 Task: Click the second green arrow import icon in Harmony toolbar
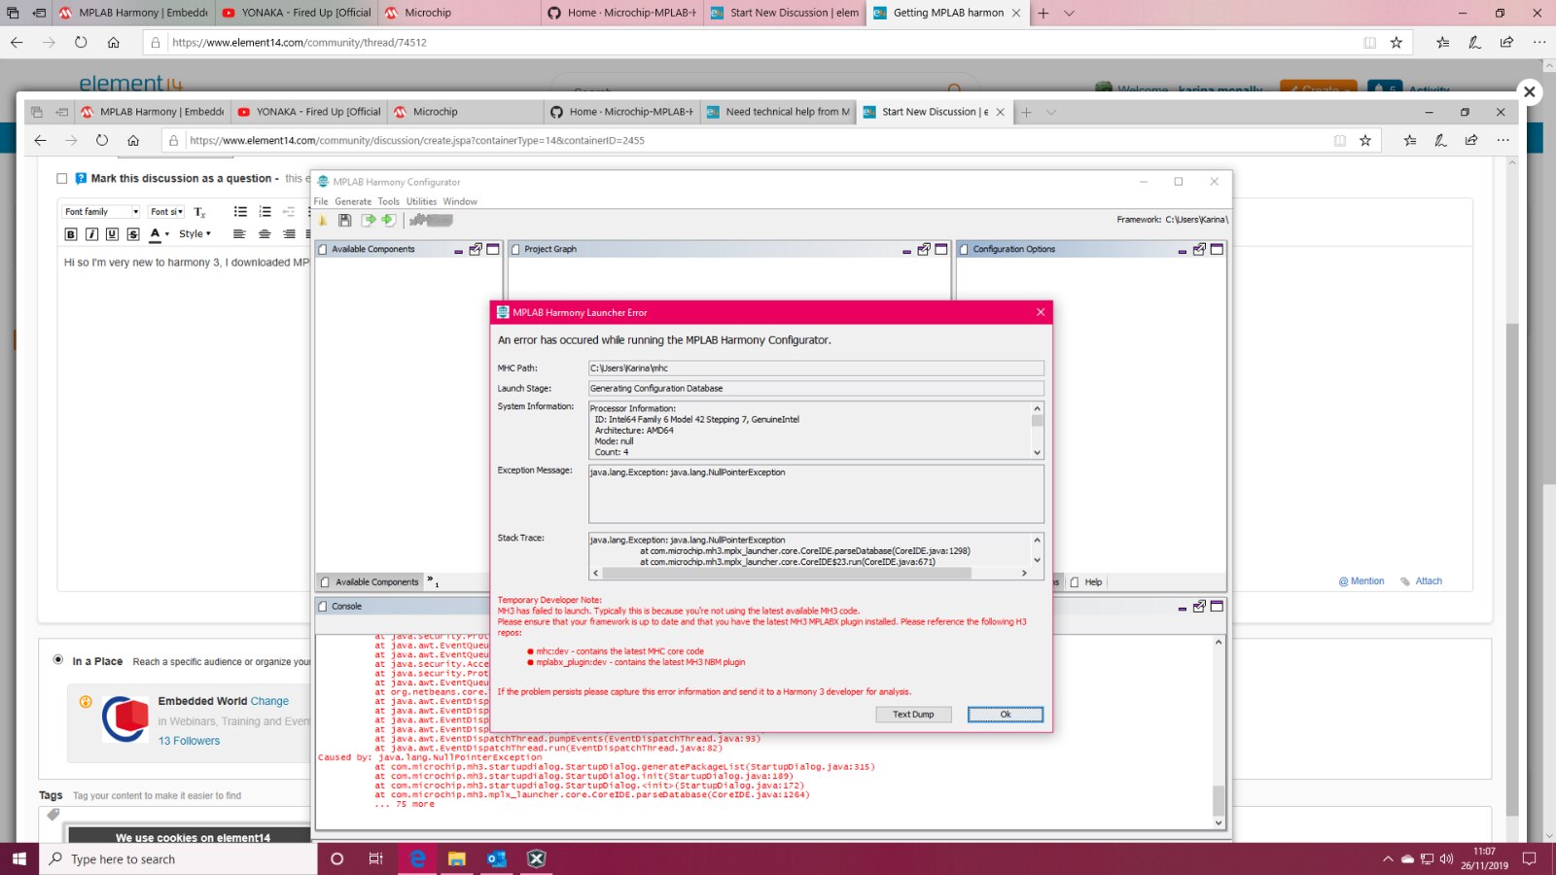point(388,221)
